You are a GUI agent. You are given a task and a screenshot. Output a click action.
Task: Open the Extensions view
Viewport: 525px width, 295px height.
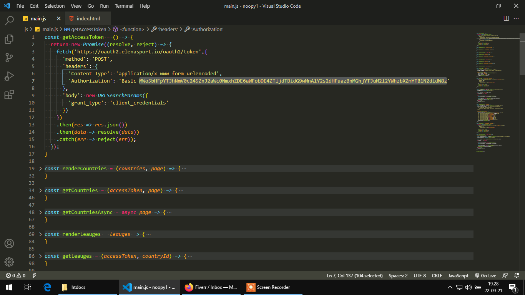click(9, 94)
